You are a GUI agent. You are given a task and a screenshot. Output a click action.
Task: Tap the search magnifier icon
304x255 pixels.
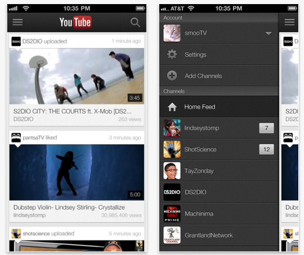135,23
